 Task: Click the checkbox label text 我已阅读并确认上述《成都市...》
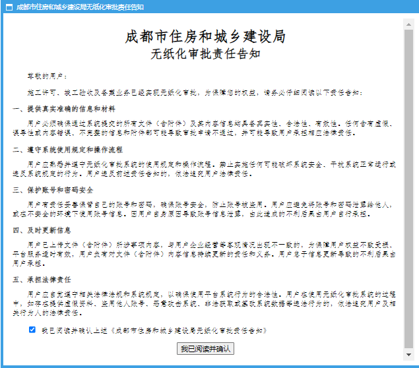[x=154, y=331]
